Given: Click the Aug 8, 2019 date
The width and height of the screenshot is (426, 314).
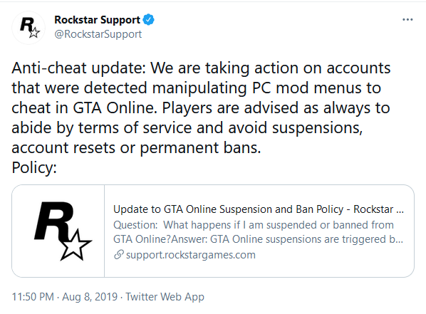Looking at the screenshot, I should (90, 297).
